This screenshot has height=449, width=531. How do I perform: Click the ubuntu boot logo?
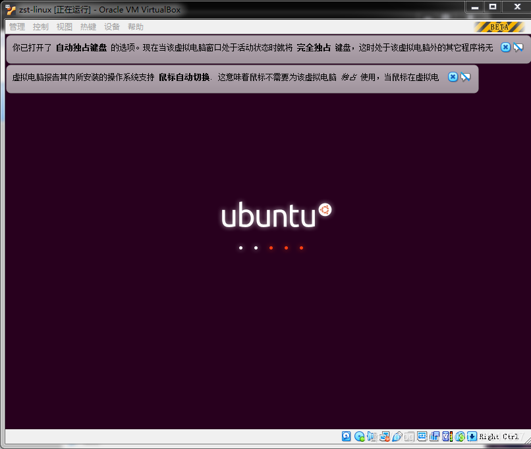[x=276, y=215]
